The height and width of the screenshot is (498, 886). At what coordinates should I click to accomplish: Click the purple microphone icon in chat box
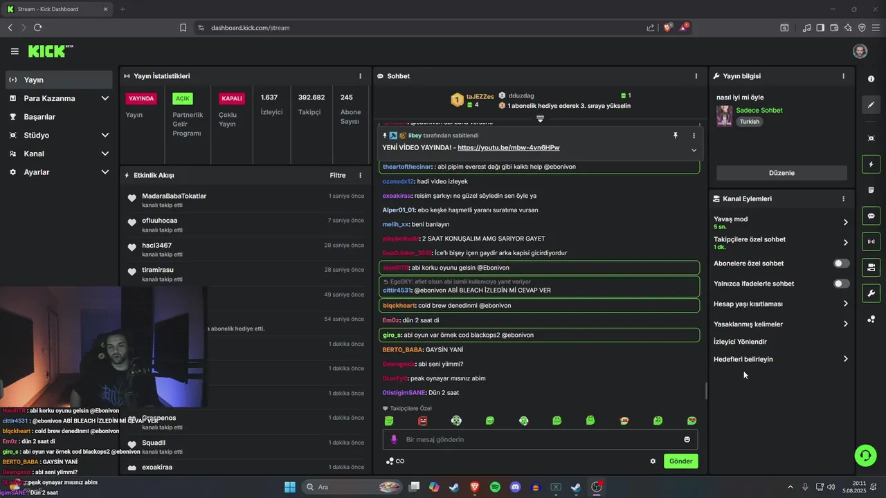click(x=394, y=439)
